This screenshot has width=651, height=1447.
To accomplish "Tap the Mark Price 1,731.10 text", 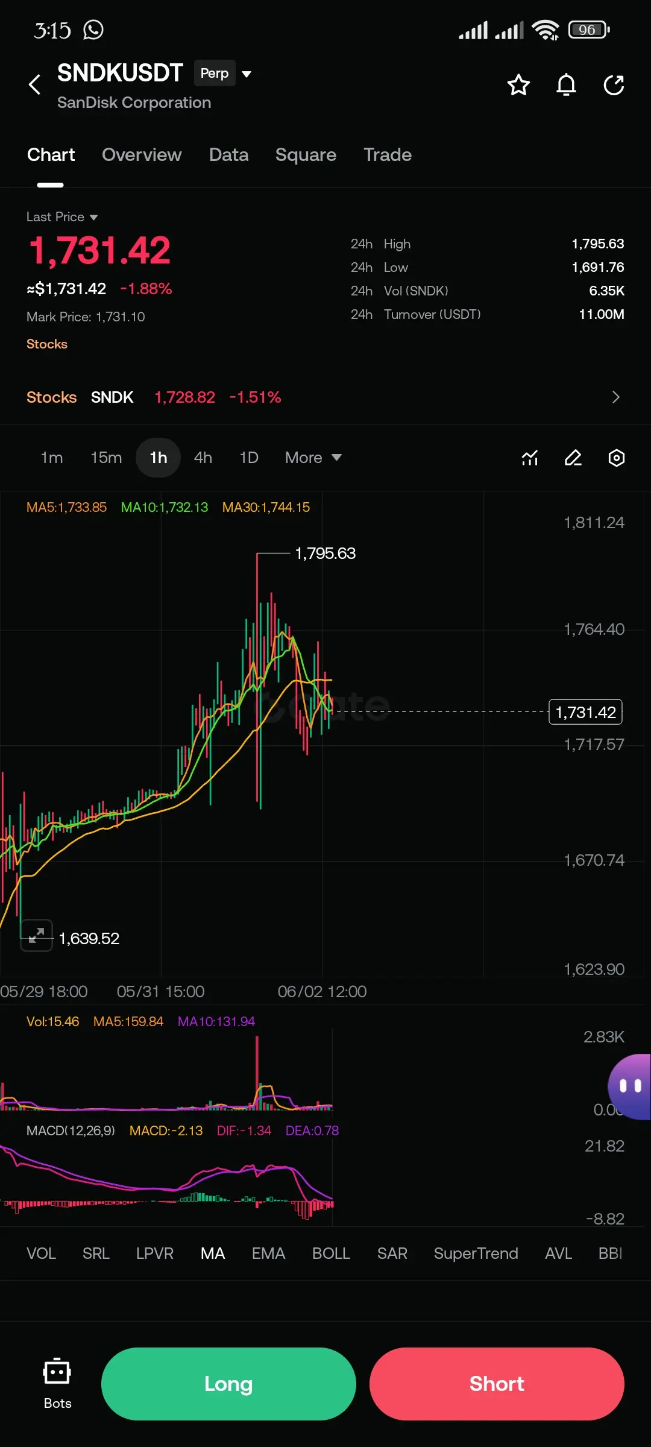I will 86,317.
